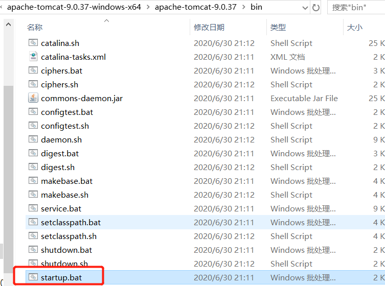Click the makebase.sh file icon
Screen dimensions: 385x286
tap(33, 195)
